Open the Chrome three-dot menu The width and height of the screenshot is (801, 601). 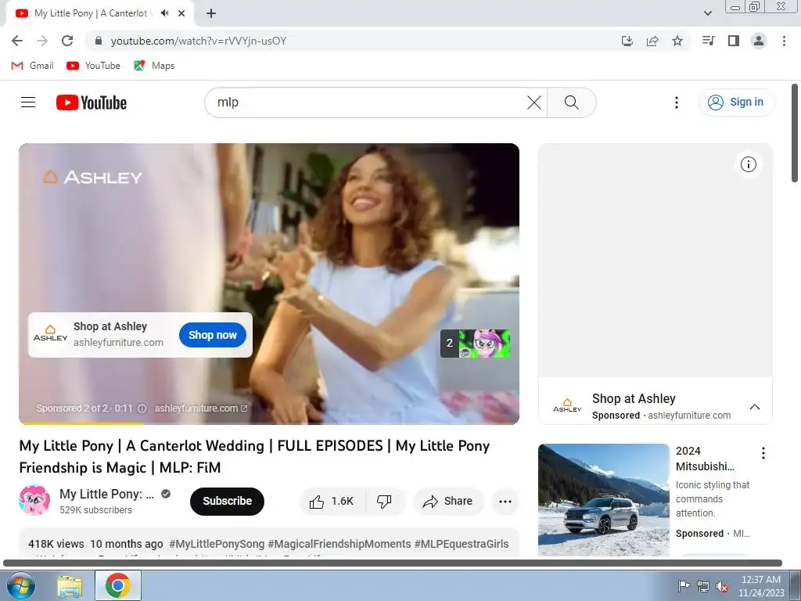tap(784, 41)
